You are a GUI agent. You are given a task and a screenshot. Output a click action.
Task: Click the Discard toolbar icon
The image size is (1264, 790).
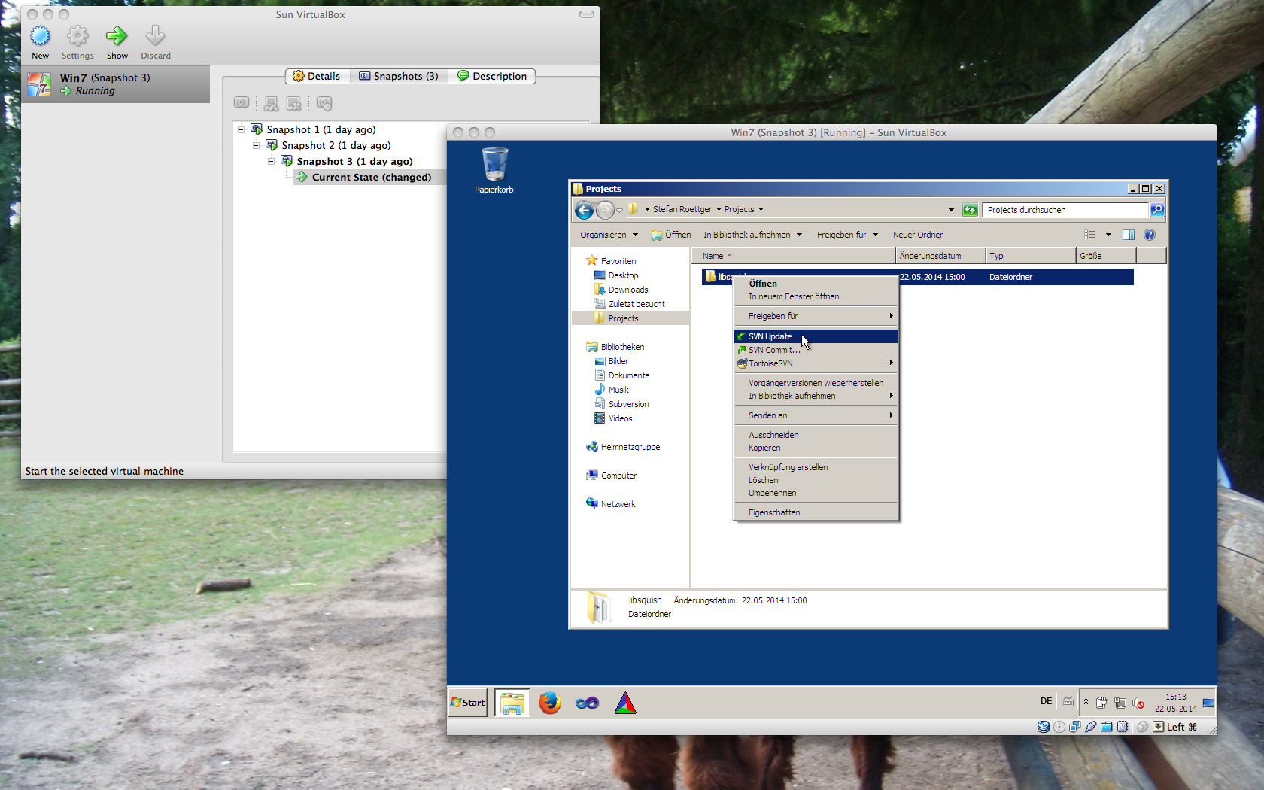pos(156,35)
